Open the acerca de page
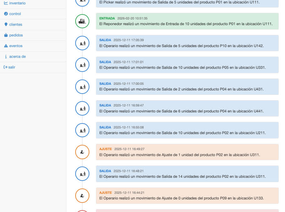285x212 pixels. (17, 57)
